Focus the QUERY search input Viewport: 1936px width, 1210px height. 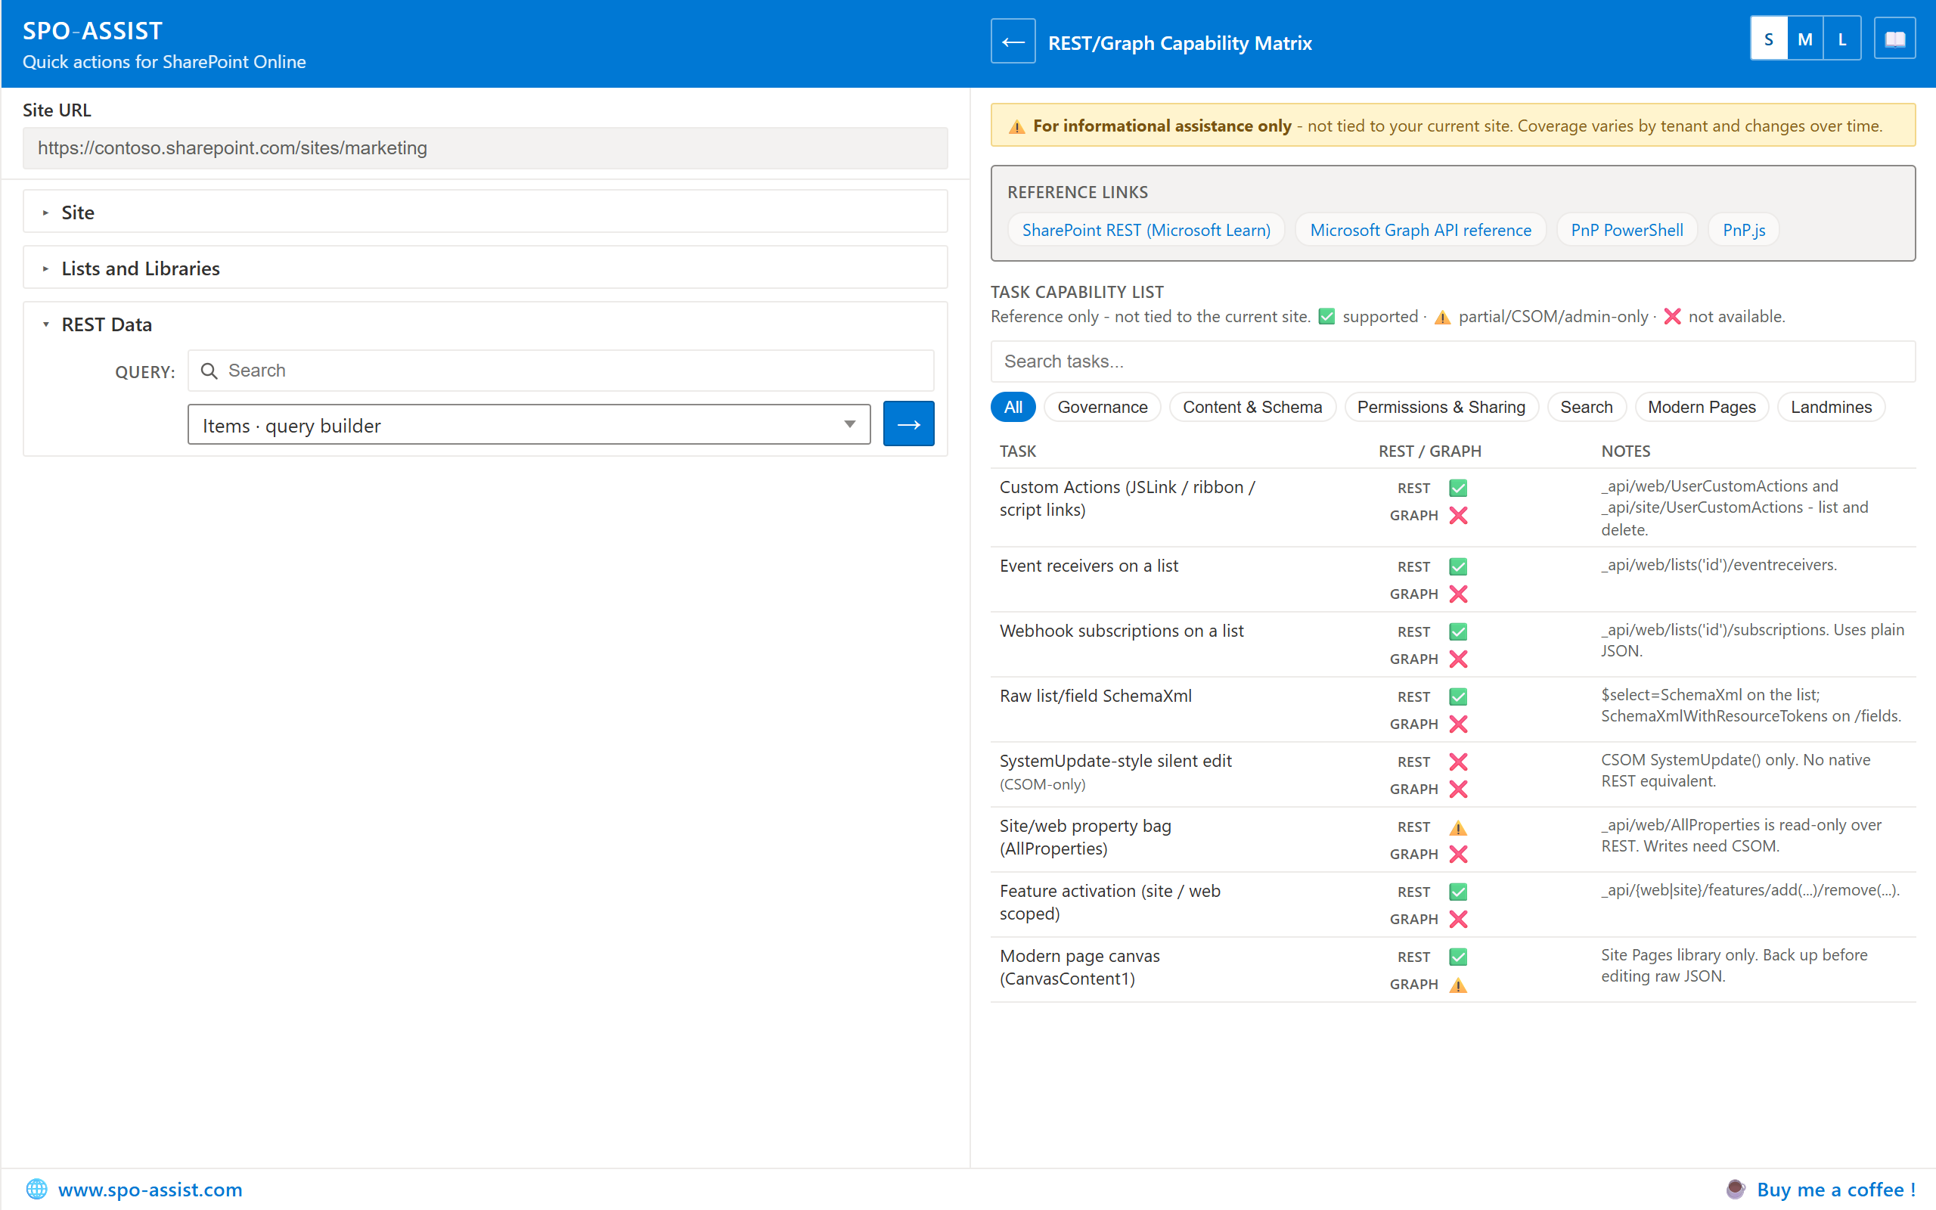tap(560, 371)
